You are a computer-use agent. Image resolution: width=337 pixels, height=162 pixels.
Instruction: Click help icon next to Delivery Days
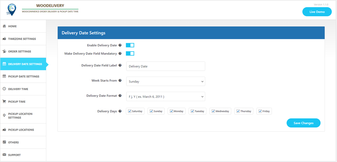(120, 111)
